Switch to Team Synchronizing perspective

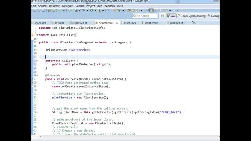coord(191,16)
